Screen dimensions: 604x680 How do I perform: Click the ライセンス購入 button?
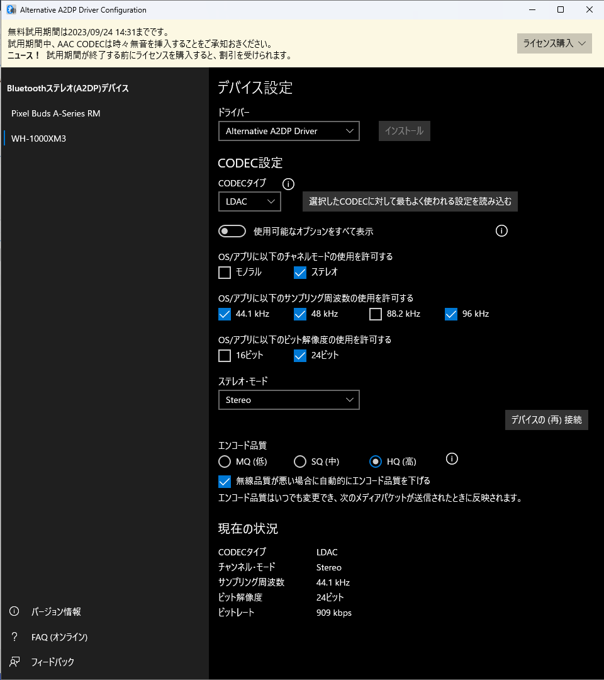click(x=554, y=43)
